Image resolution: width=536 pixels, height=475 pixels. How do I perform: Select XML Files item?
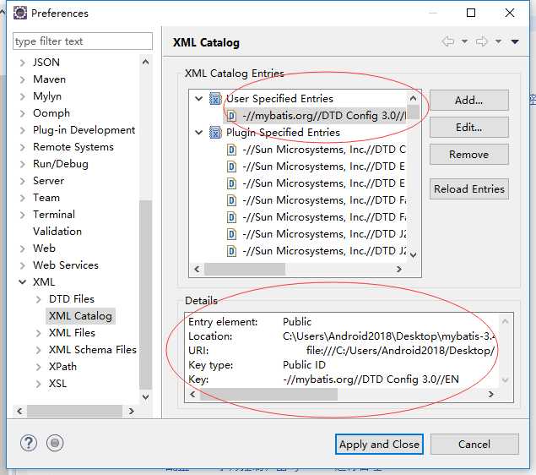click(x=72, y=333)
